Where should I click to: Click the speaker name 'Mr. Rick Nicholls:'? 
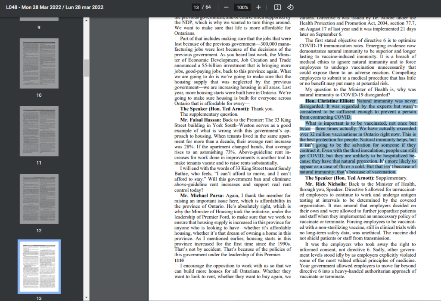(326, 184)
